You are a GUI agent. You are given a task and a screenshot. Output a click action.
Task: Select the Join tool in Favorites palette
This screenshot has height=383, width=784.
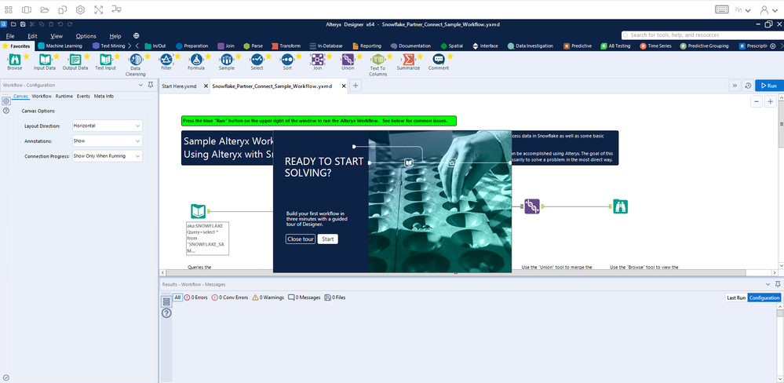click(x=317, y=60)
